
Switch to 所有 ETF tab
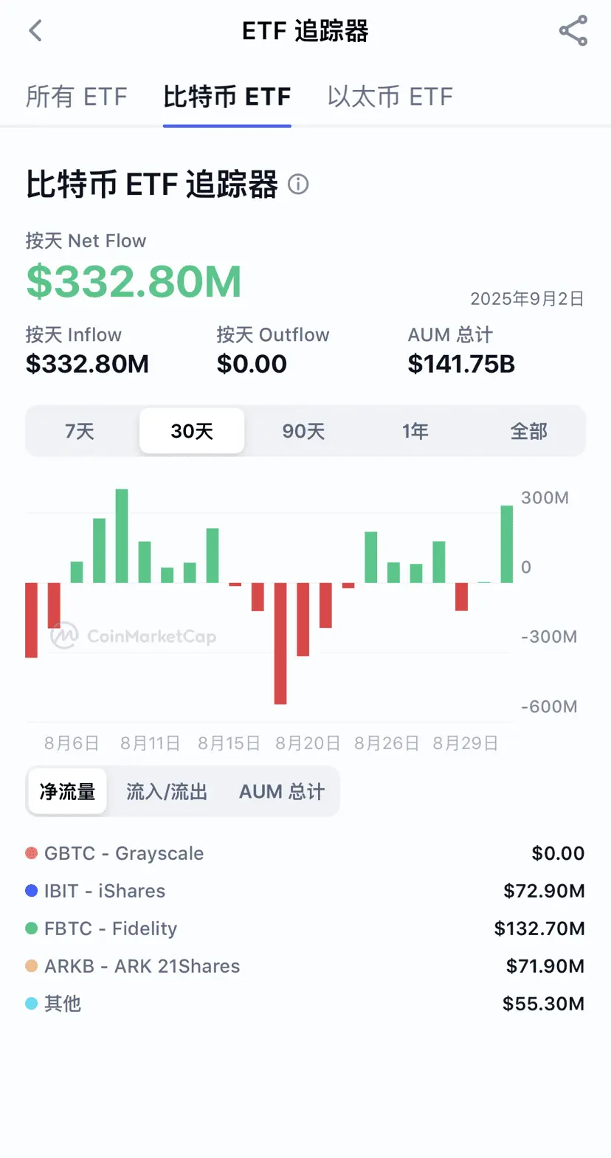77,97
